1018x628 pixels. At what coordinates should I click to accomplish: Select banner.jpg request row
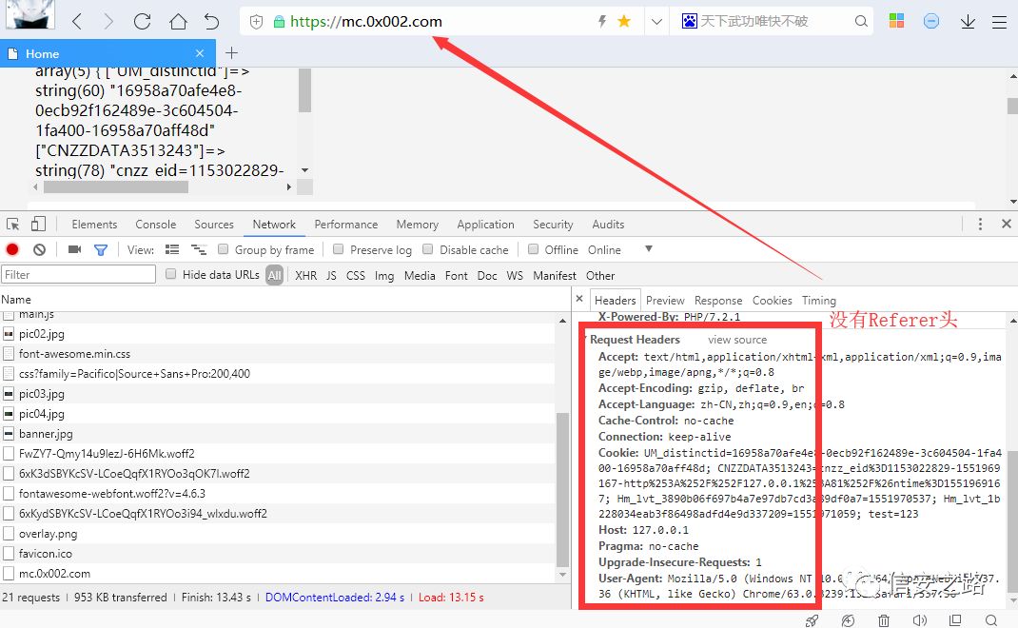pyautogui.click(x=278, y=434)
